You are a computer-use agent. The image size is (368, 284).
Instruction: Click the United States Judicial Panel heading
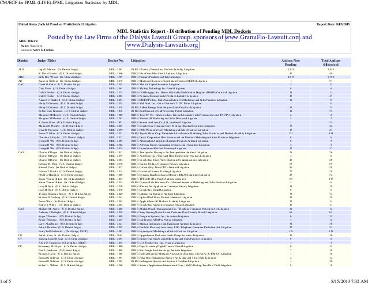click(x=58, y=24)
